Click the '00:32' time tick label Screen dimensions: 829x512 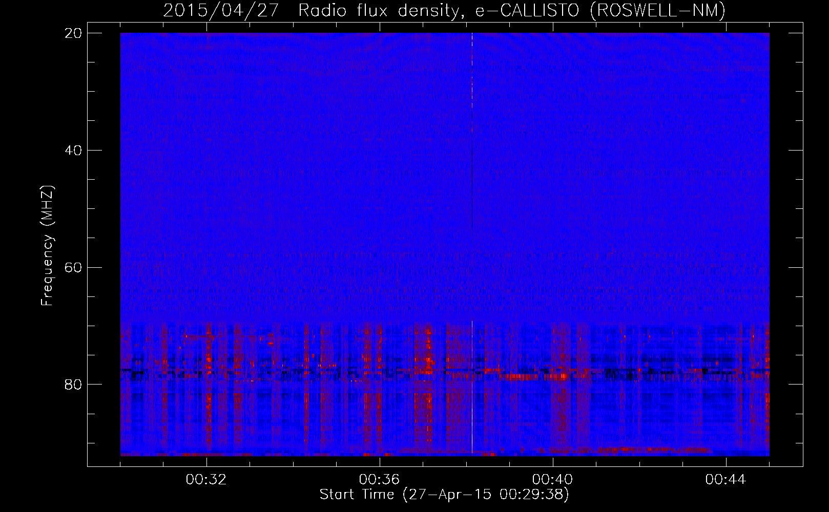[x=206, y=480]
